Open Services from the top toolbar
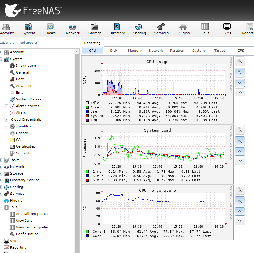Screen dimensions: 254x253 click(161, 29)
